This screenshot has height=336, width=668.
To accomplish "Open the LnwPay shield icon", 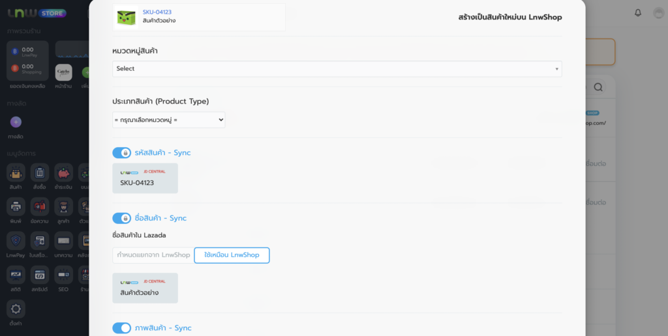I will pos(16,241).
